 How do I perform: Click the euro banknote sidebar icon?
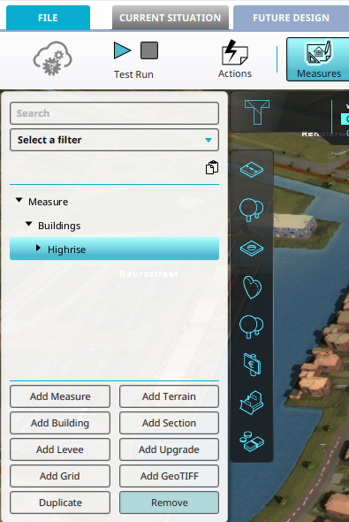click(x=252, y=365)
